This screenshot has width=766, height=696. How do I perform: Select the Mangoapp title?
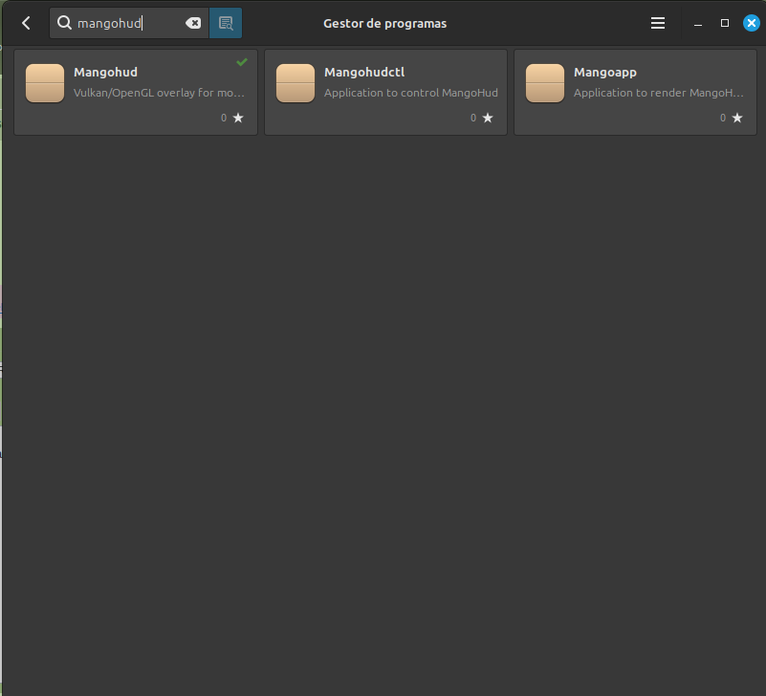tap(605, 73)
